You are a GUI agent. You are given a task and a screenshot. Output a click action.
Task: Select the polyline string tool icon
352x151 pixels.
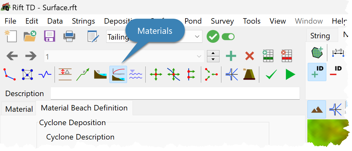[x=10, y=74]
